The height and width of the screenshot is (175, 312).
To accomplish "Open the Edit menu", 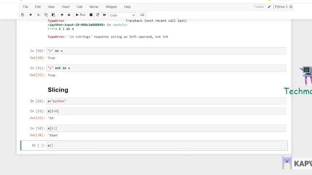I will [38, 7].
